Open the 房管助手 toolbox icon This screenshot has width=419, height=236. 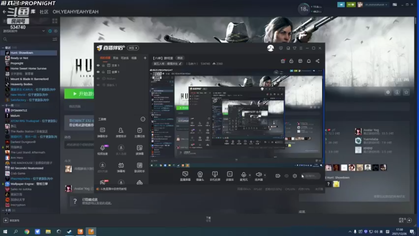[x=121, y=133]
